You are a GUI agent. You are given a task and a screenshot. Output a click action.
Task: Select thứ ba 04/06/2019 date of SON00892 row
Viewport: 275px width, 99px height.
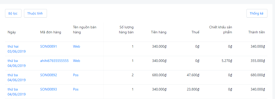point(17,77)
